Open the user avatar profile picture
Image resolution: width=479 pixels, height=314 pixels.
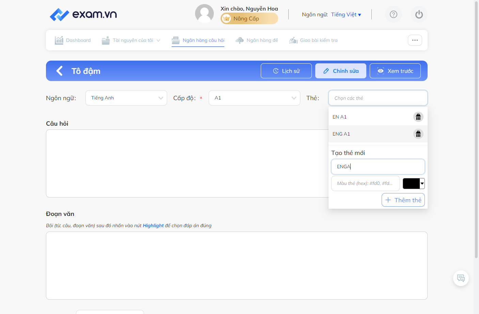(x=204, y=14)
